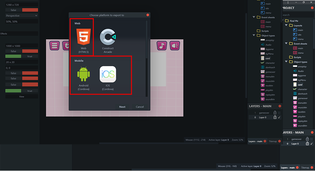
Task: Open the Scripts folder in front Project panel
Action: pos(295,57)
